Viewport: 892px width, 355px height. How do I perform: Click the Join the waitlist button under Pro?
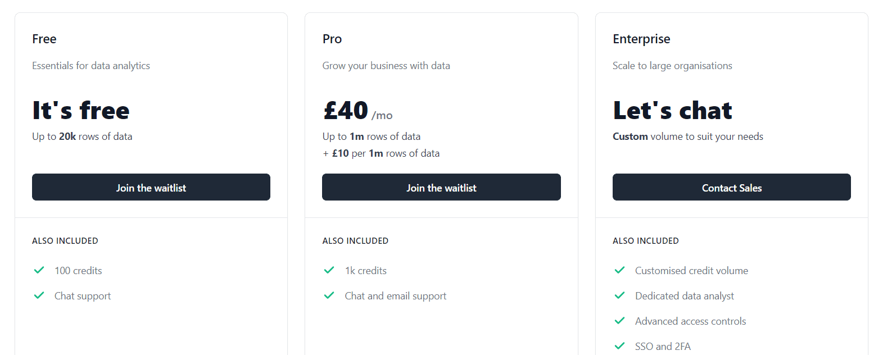pos(441,187)
